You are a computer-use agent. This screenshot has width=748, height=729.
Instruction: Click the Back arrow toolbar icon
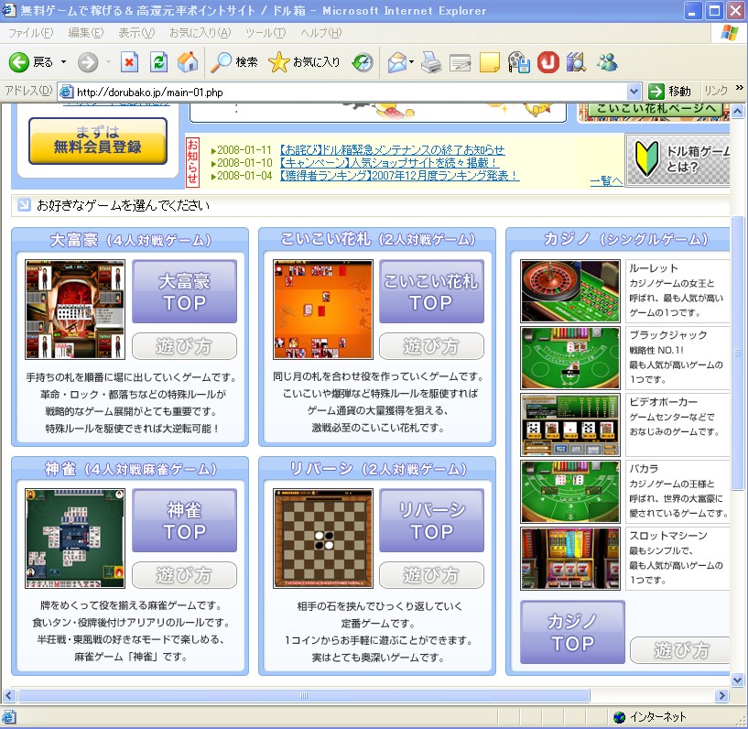tap(19, 62)
